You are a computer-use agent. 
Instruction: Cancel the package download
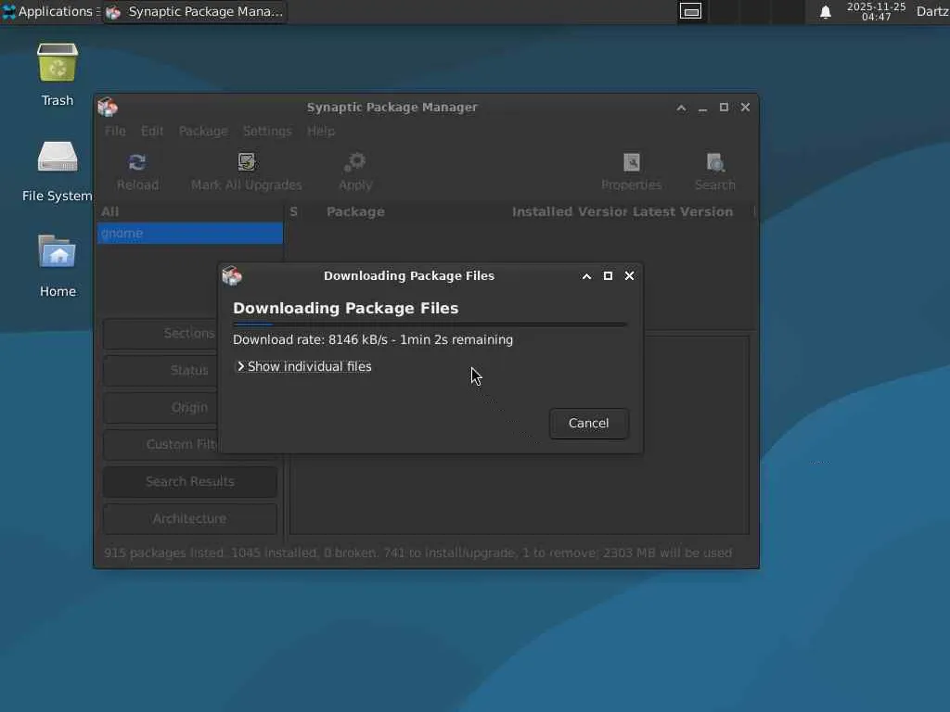coord(589,423)
